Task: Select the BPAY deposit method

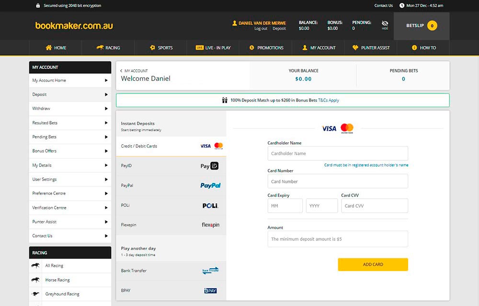Action: (x=171, y=290)
